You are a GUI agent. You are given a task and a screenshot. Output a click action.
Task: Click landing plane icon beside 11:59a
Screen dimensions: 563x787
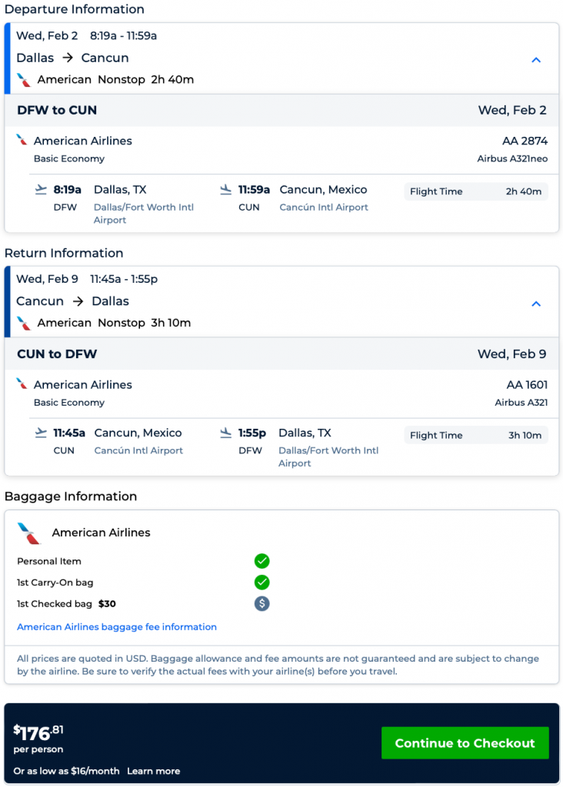click(225, 189)
